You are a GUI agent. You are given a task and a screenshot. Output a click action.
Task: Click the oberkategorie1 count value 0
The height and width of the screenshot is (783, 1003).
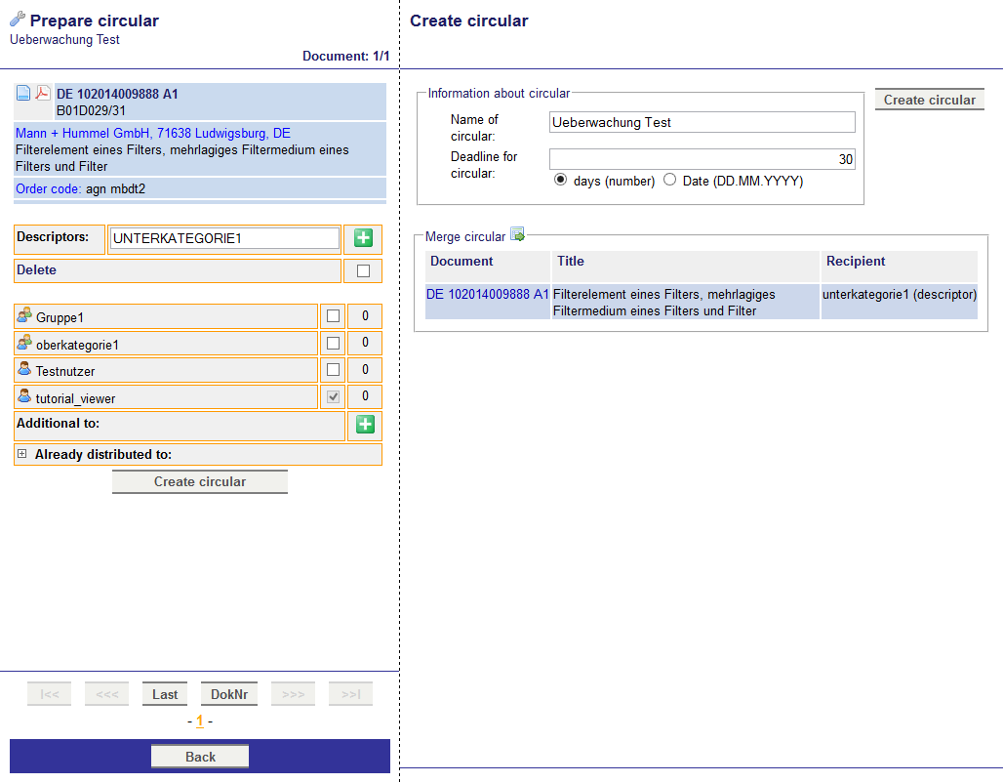(365, 343)
